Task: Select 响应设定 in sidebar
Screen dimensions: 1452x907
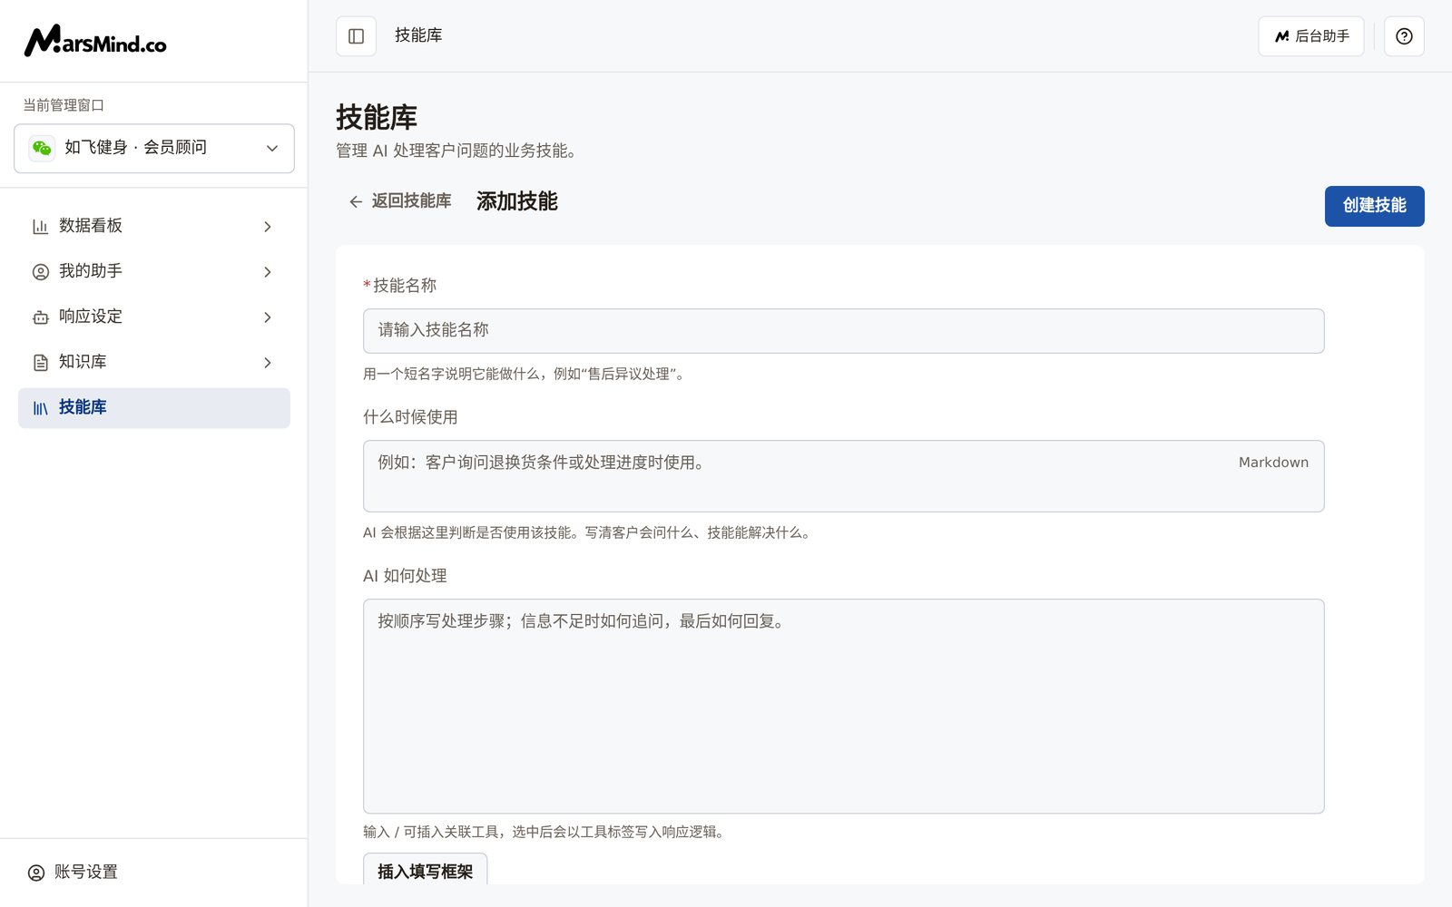Action: (154, 317)
